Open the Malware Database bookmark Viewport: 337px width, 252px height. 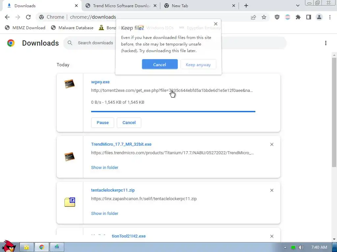tap(72, 28)
